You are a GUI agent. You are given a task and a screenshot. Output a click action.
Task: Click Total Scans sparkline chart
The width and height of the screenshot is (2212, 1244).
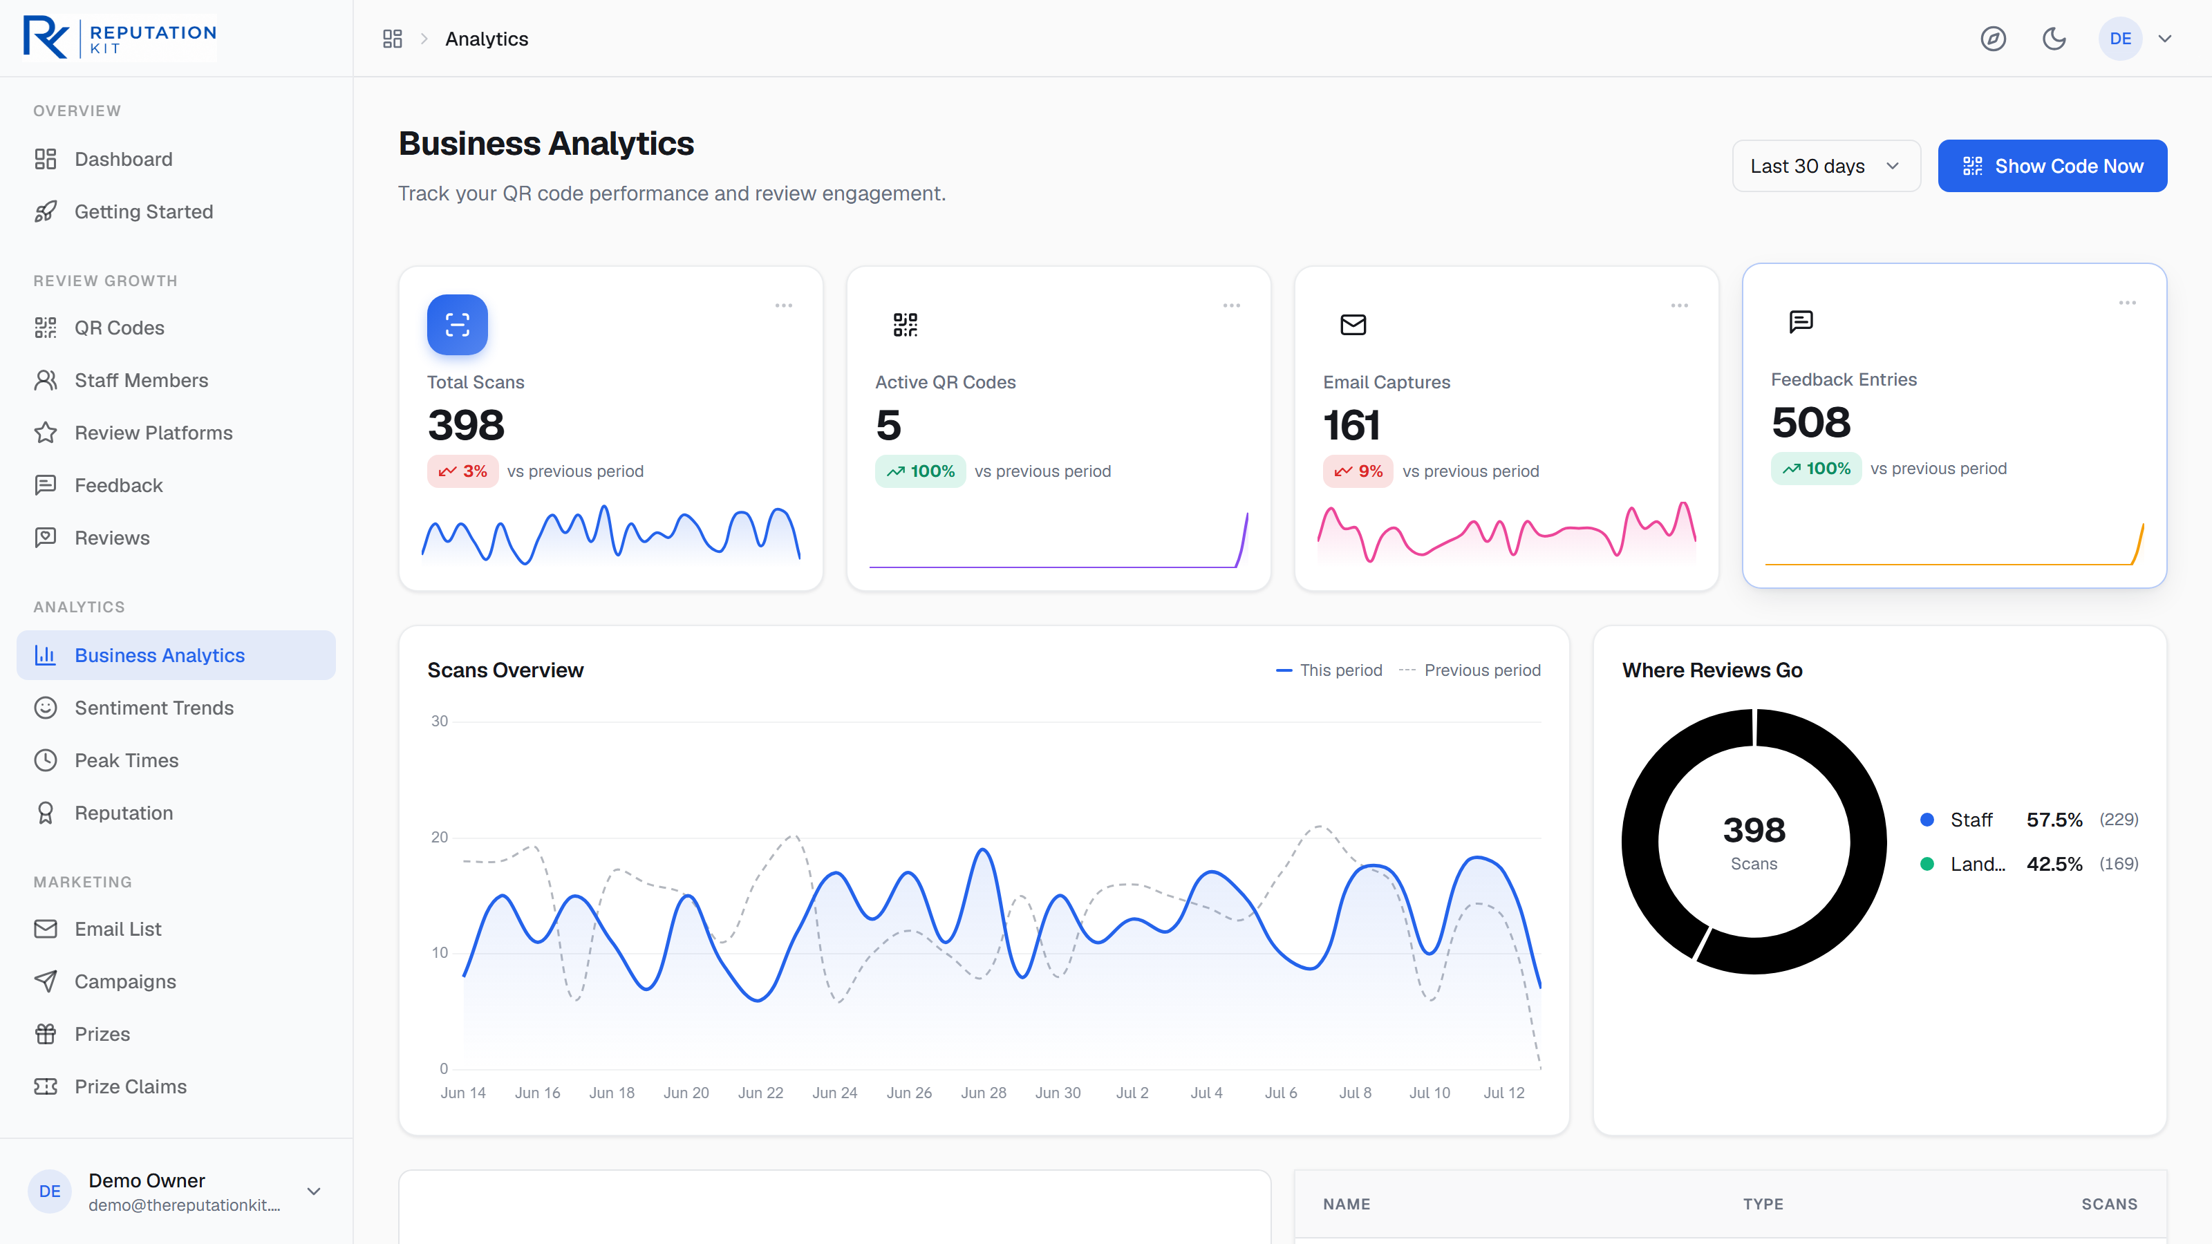pyautogui.click(x=610, y=535)
